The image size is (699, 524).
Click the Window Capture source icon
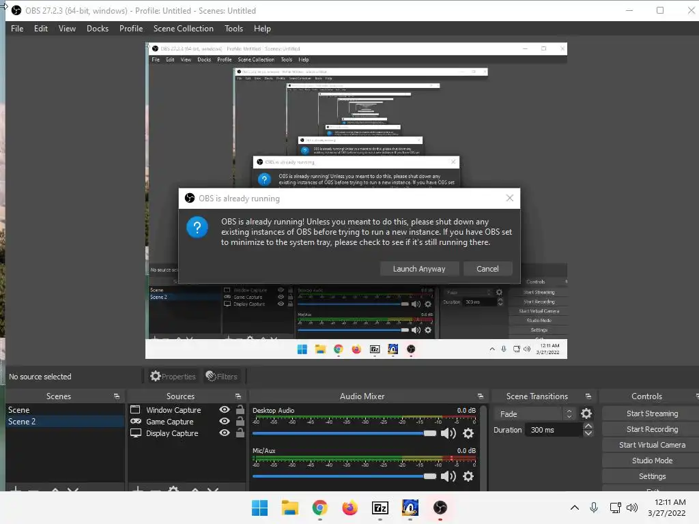pyautogui.click(x=135, y=409)
